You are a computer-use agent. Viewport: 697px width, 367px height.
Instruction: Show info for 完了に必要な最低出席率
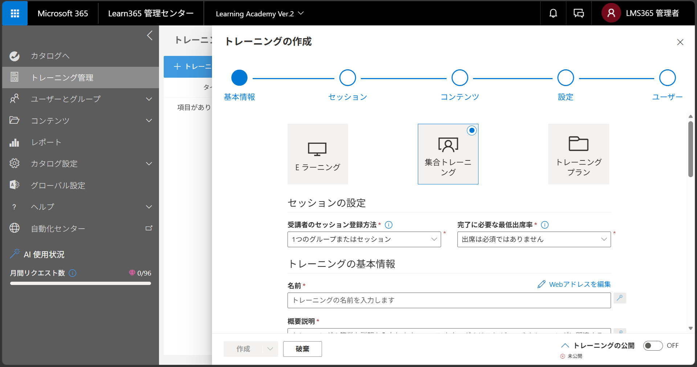point(545,225)
